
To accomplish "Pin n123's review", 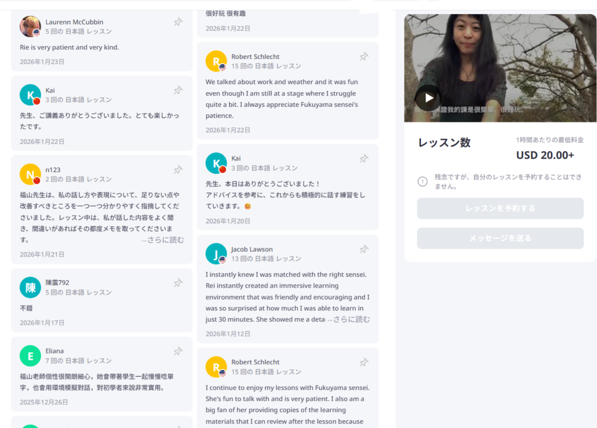I will click(x=178, y=170).
